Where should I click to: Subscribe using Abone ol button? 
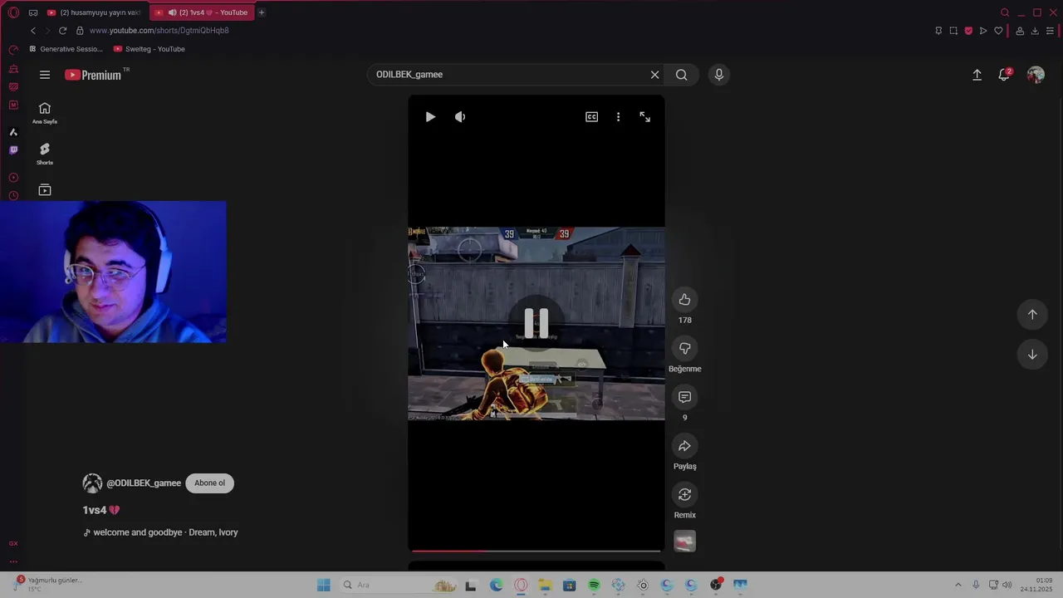209,483
